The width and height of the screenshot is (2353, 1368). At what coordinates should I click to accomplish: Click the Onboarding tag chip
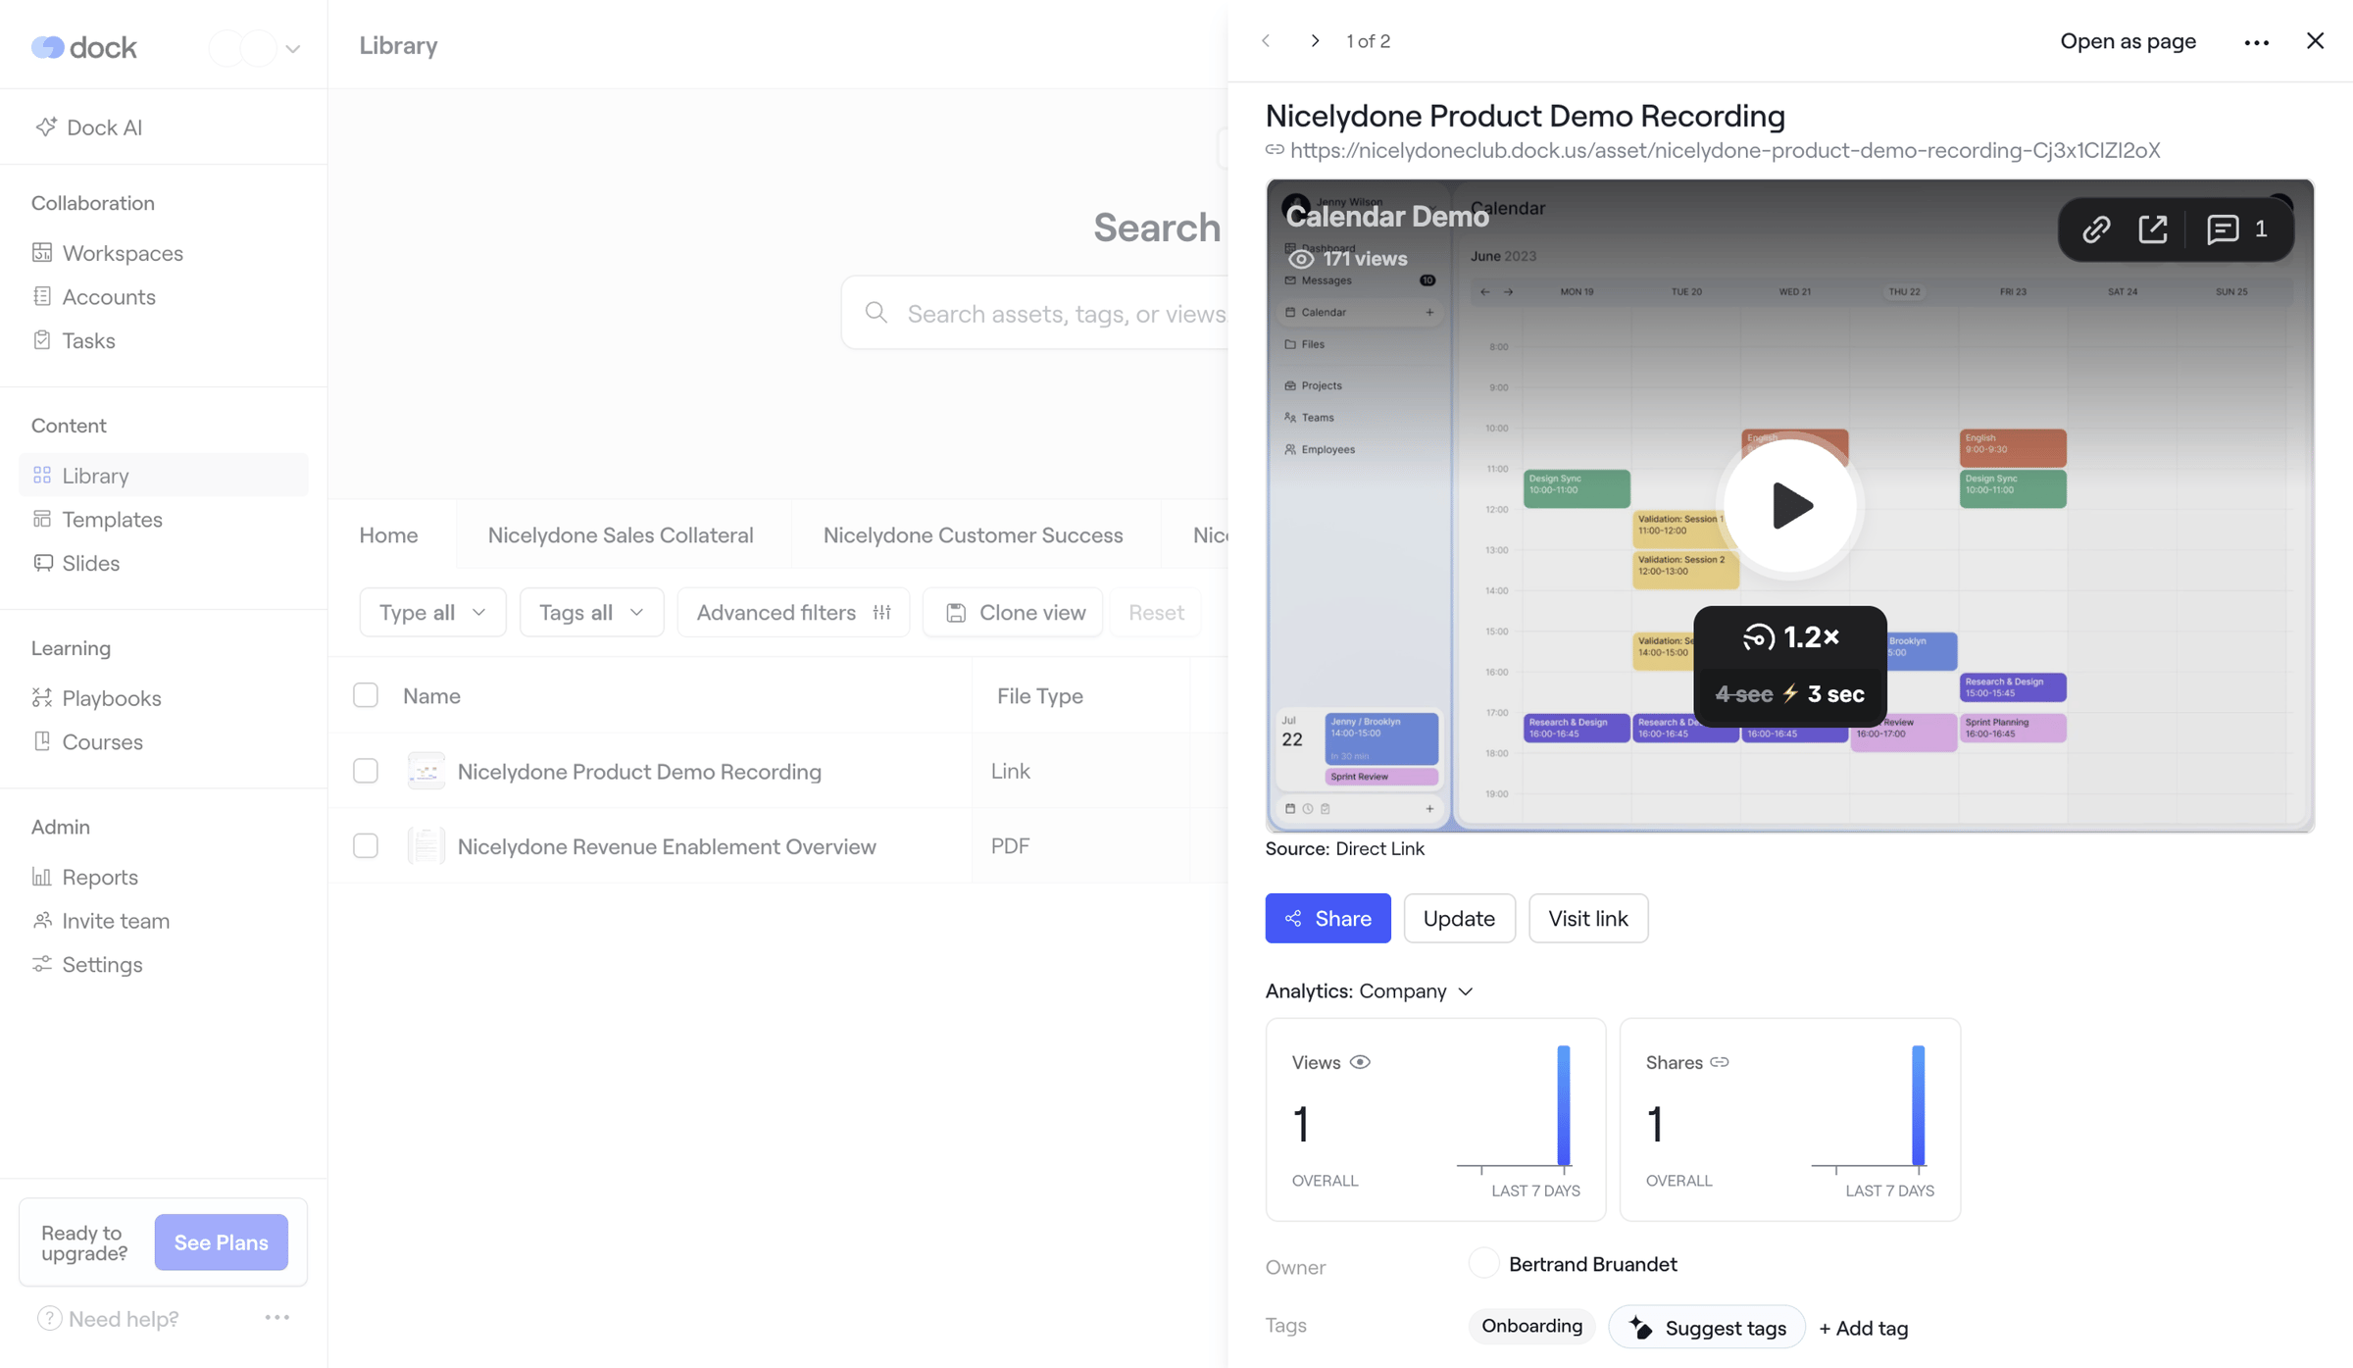1531,1327
